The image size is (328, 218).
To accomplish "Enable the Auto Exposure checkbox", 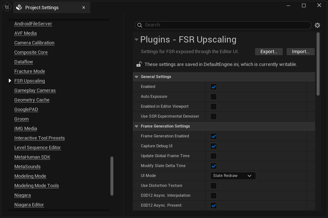I will pos(214,97).
